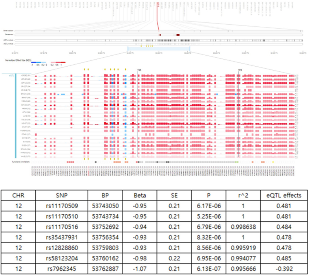Click the eQTL effects column header
309x275 pixels.
pos(284,195)
